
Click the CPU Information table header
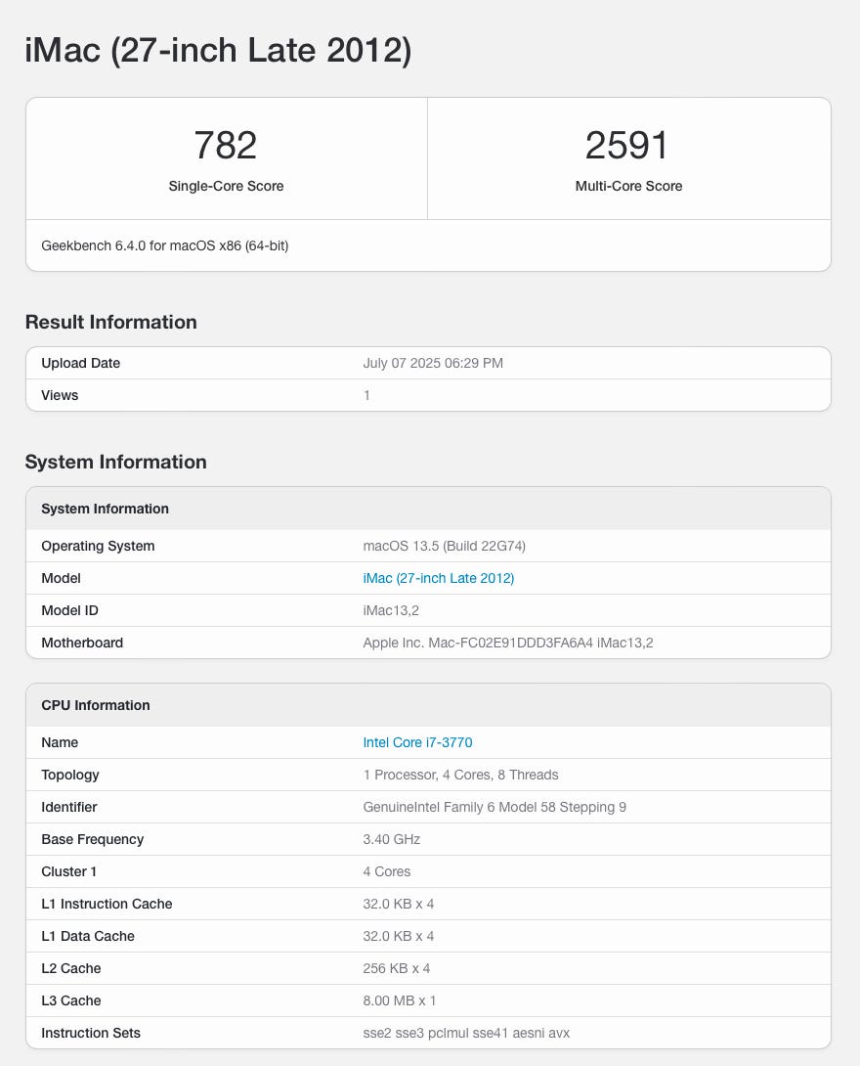point(429,705)
